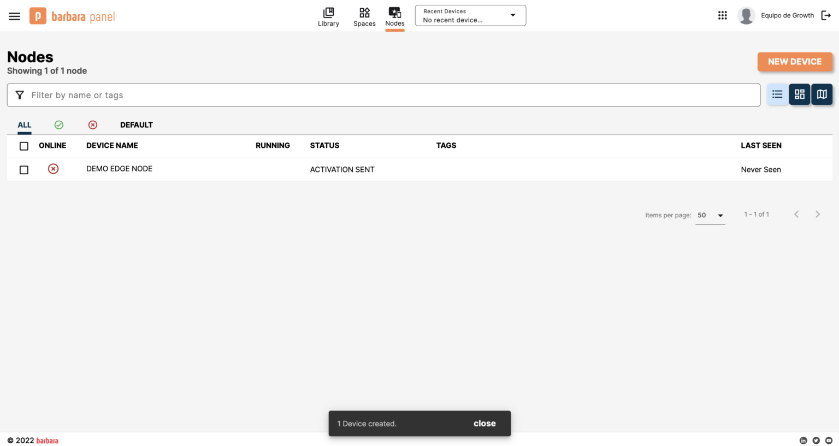Open the apps grid menu
Screen dimensions: 839x446
tap(722, 15)
